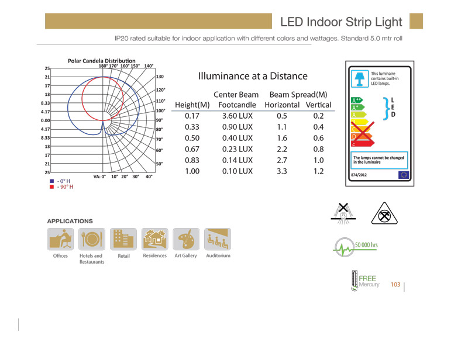Click the red 90° H legend swatch
Viewport: 468px width, 363px height.
coord(51,186)
